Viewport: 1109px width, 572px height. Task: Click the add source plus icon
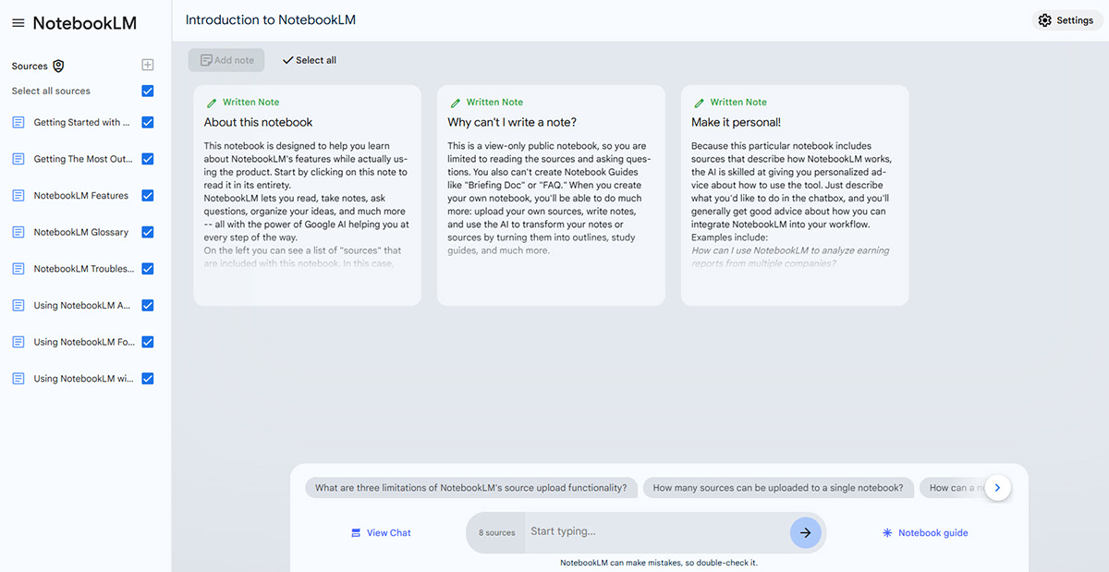pos(147,65)
